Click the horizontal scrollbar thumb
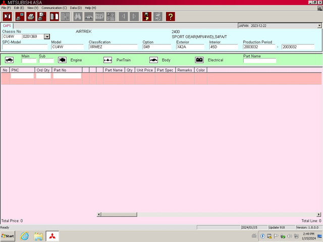The image size is (323, 242). [119, 214]
